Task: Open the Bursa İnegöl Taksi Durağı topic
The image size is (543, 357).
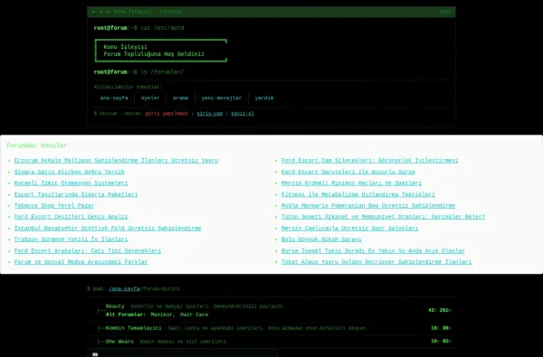Action: point(373,250)
